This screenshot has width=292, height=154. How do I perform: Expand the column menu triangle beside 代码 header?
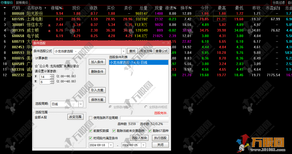[x=5, y=8]
